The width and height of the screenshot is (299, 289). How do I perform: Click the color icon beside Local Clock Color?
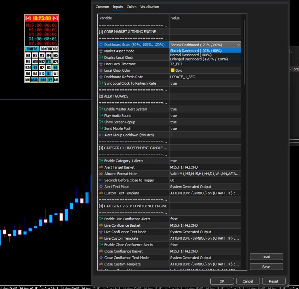click(x=101, y=70)
